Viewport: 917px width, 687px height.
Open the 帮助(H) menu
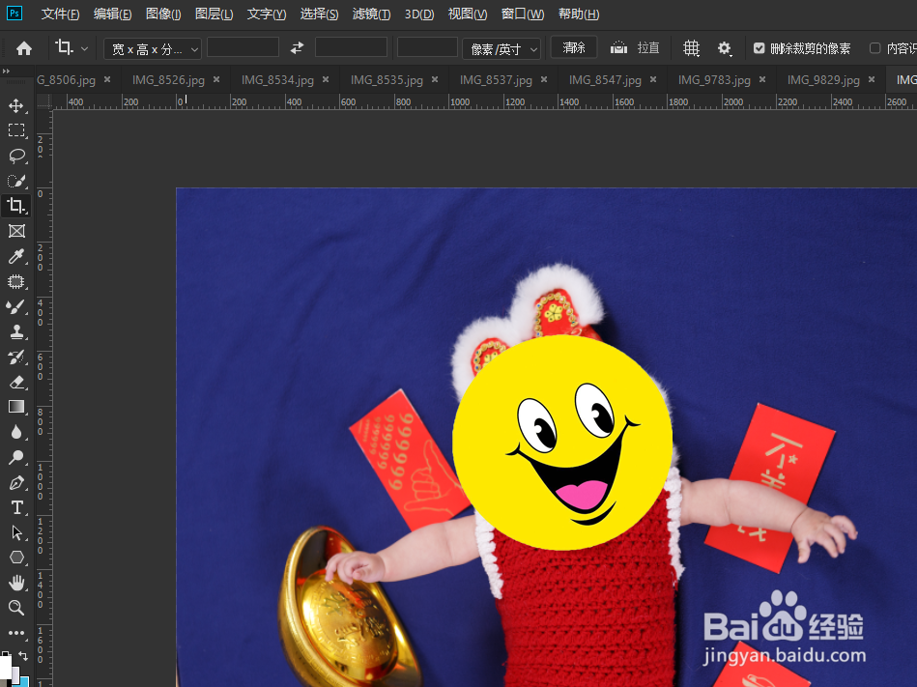point(579,14)
